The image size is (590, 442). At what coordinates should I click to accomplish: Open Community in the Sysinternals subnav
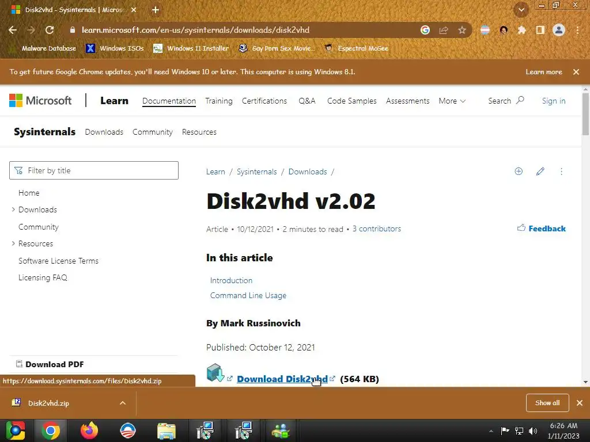coord(152,132)
